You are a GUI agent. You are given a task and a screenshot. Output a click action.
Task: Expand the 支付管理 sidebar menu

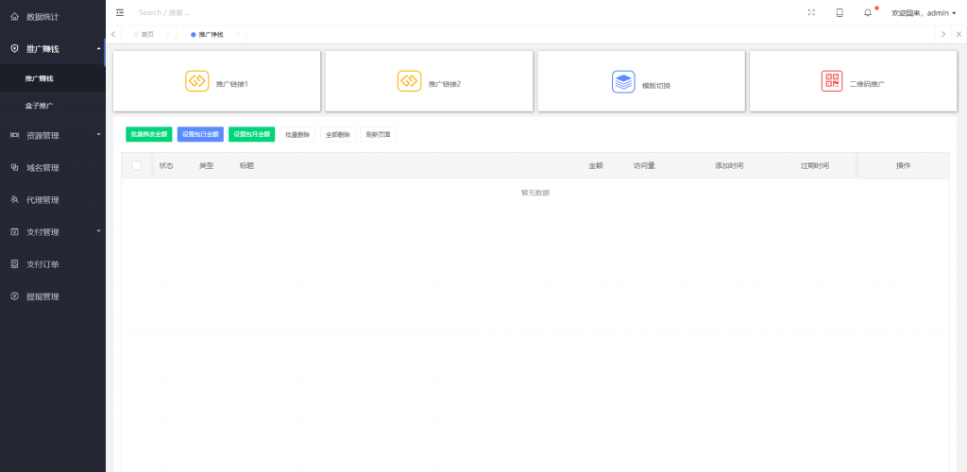tap(52, 231)
